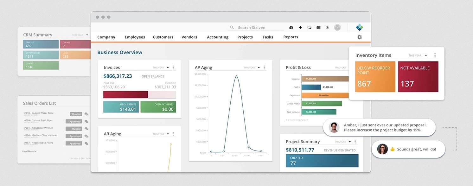Click the thumbs-up emoji in reply
This screenshot has width=473, height=186.
(392, 149)
